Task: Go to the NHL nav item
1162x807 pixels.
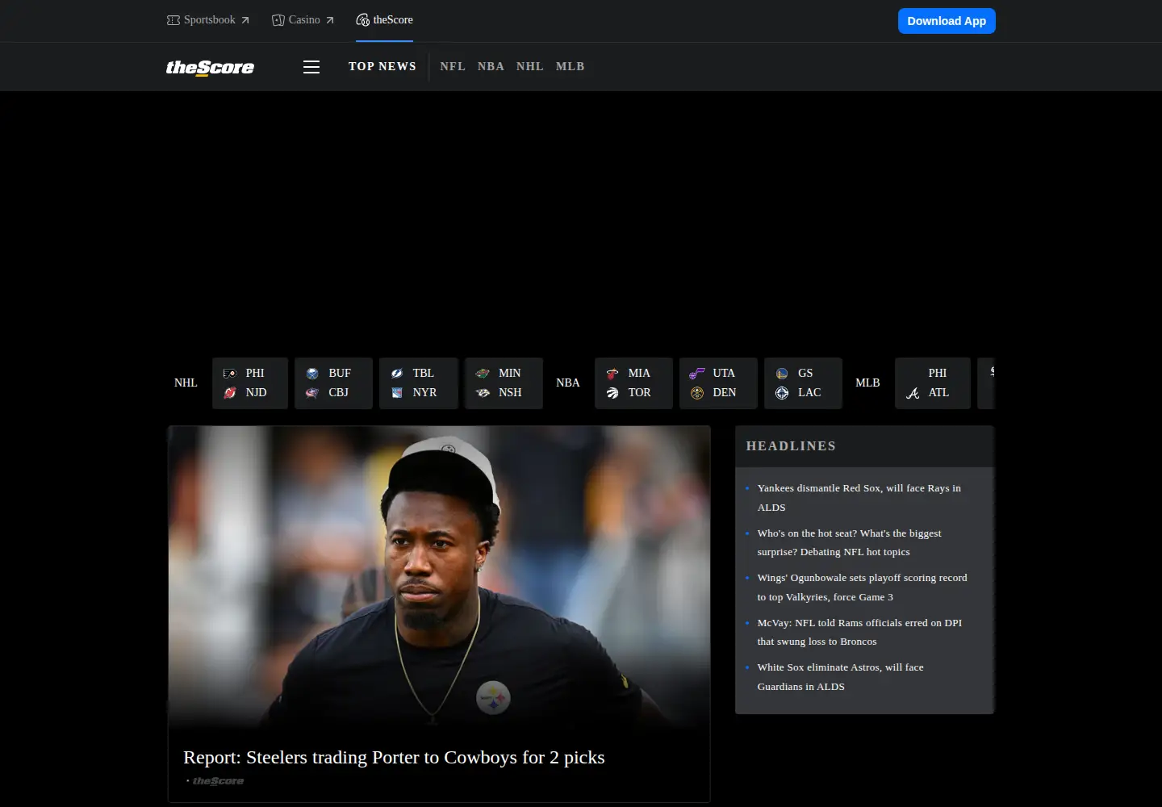Action: pyautogui.click(x=530, y=67)
